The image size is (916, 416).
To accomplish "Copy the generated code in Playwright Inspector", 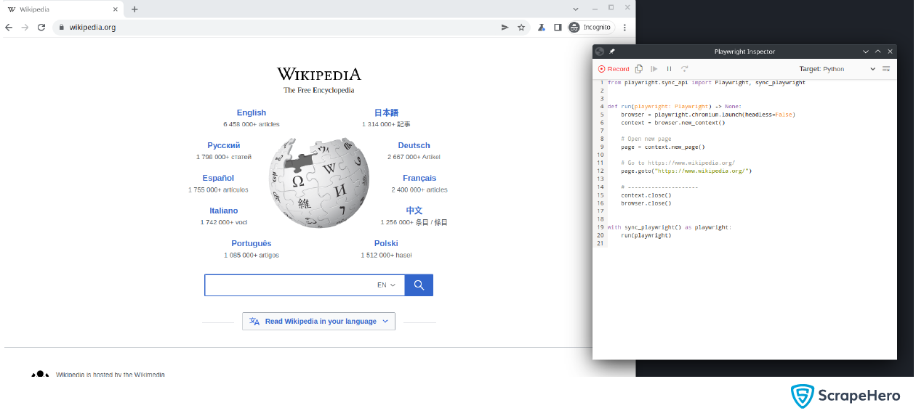I will click(639, 69).
